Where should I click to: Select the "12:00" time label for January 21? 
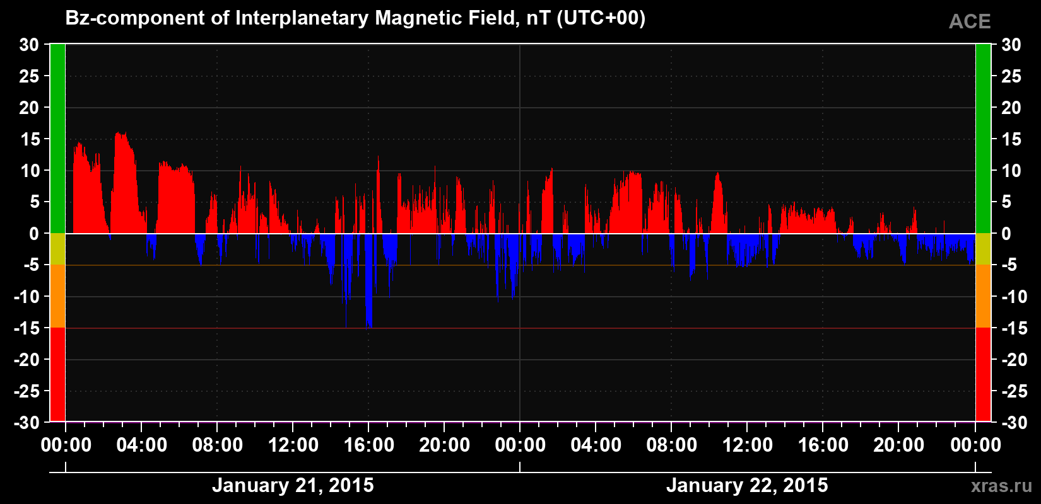[x=293, y=445]
